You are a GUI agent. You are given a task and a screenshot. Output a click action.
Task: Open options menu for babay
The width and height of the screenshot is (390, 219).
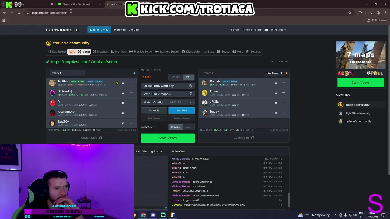(283, 113)
